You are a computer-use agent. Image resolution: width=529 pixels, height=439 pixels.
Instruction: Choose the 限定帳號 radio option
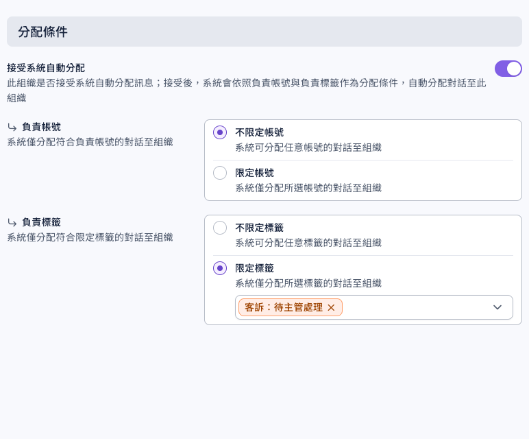[220, 173]
